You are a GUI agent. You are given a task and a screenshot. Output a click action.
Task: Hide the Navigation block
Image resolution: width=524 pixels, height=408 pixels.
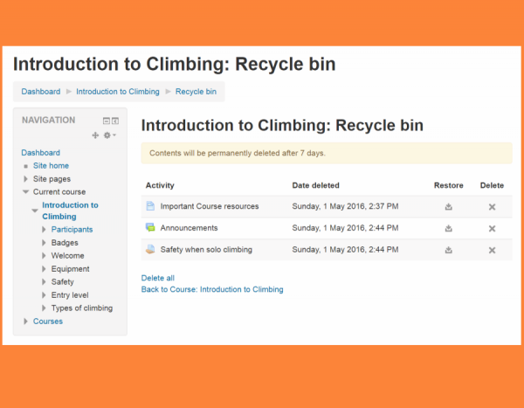point(106,121)
